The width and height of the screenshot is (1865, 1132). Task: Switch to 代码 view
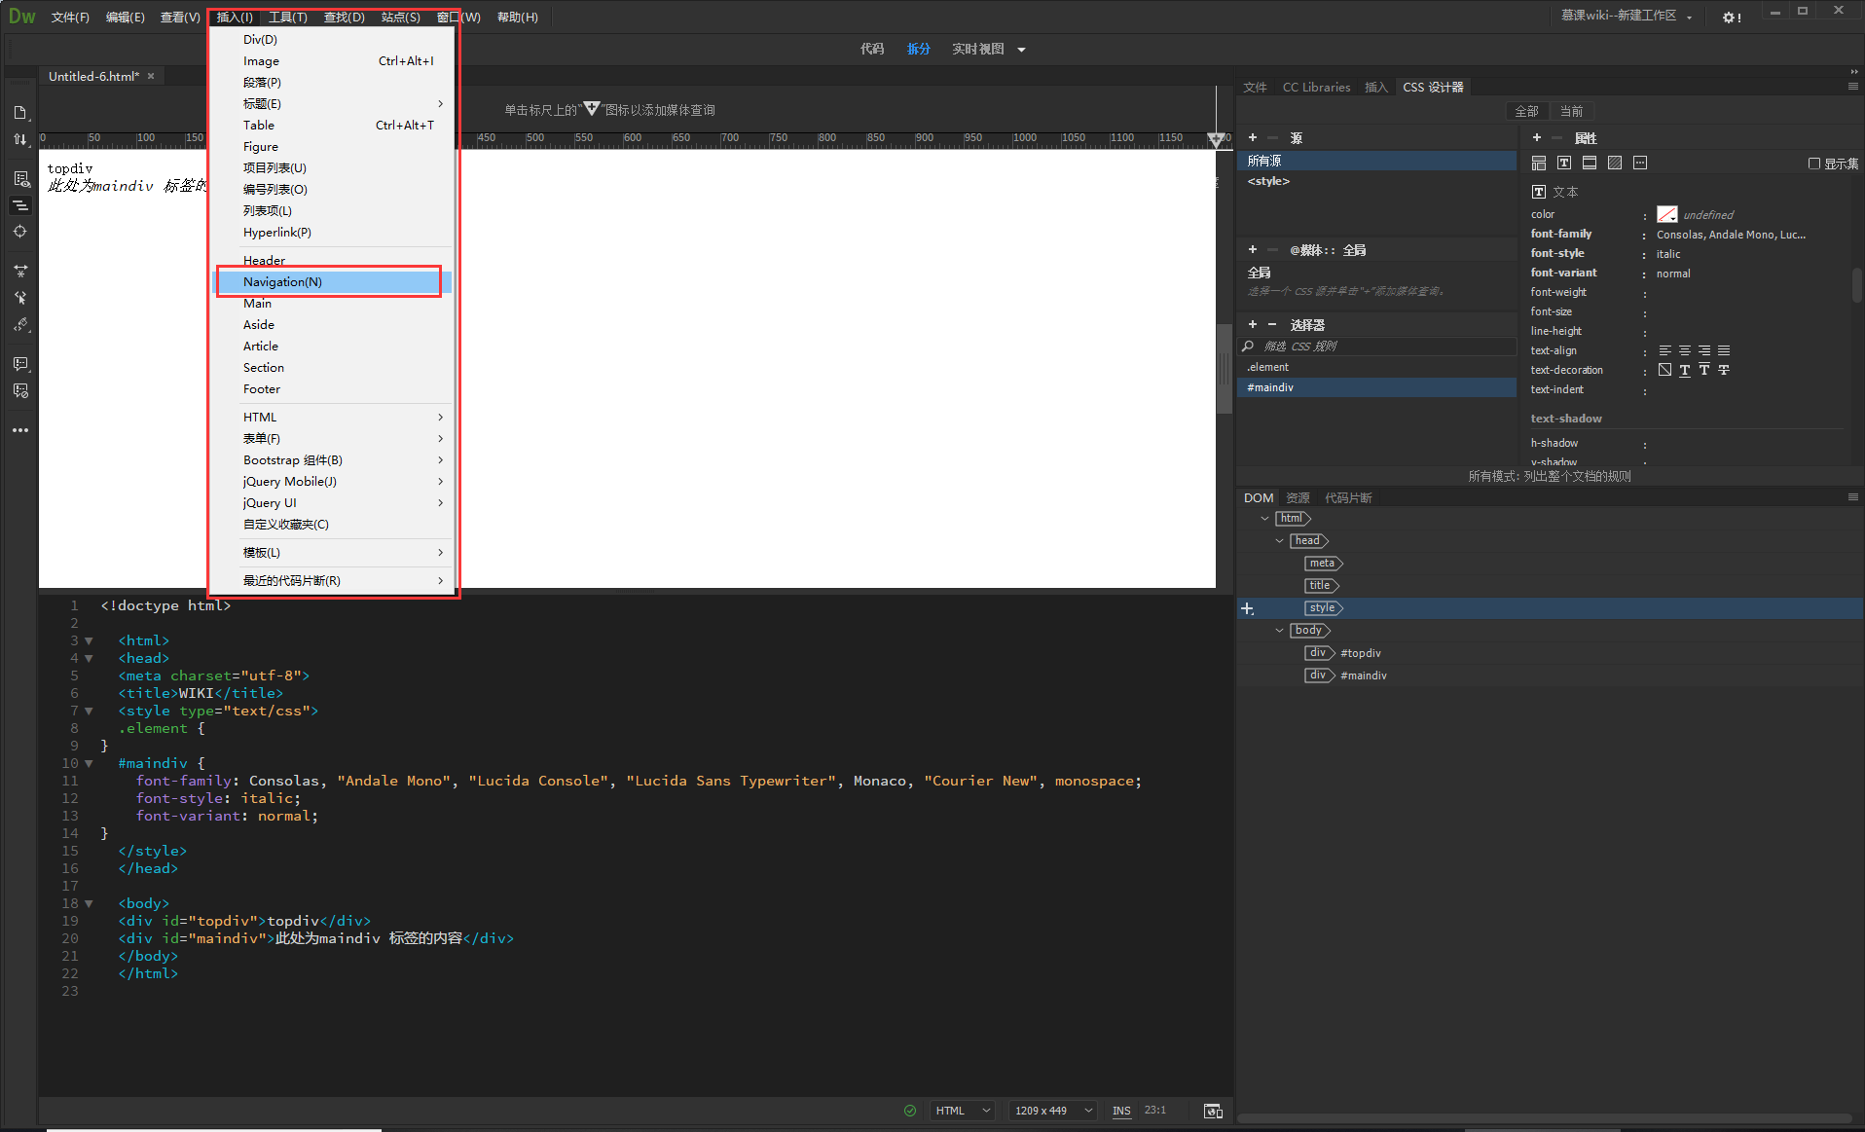(x=872, y=49)
